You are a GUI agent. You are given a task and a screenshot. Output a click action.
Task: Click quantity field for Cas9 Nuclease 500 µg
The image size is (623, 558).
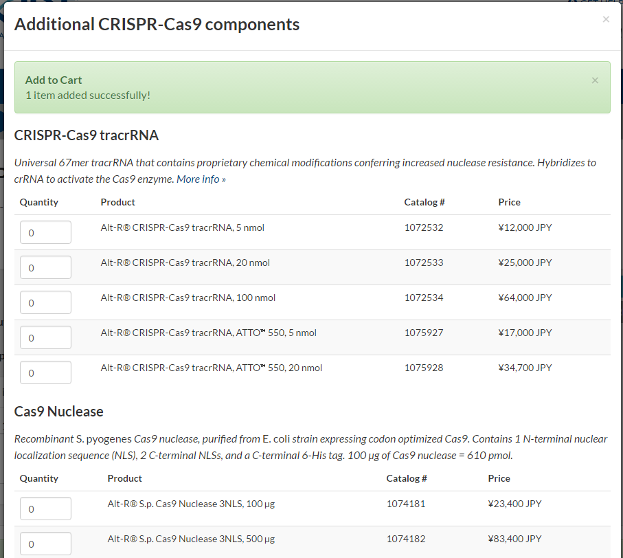tap(46, 544)
